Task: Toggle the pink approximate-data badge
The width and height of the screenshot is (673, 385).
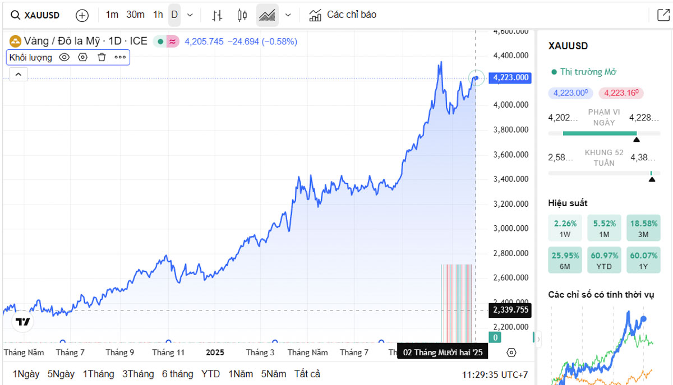Action: point(173,41)
